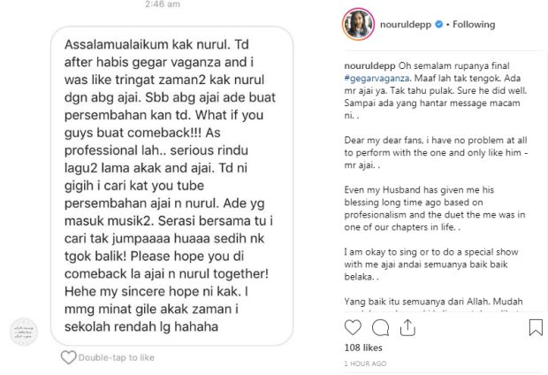Open the message sender's small round avatar
The width and height of the screenshot is (548, 375).
[23, 332]
